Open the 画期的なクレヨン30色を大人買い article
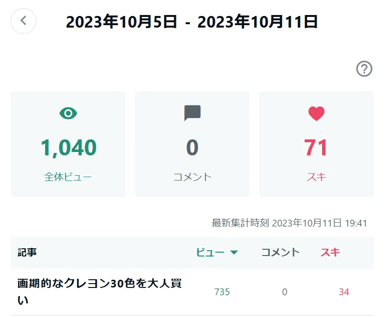Screen dimensions: 388x317 click(x=99, y=292)
